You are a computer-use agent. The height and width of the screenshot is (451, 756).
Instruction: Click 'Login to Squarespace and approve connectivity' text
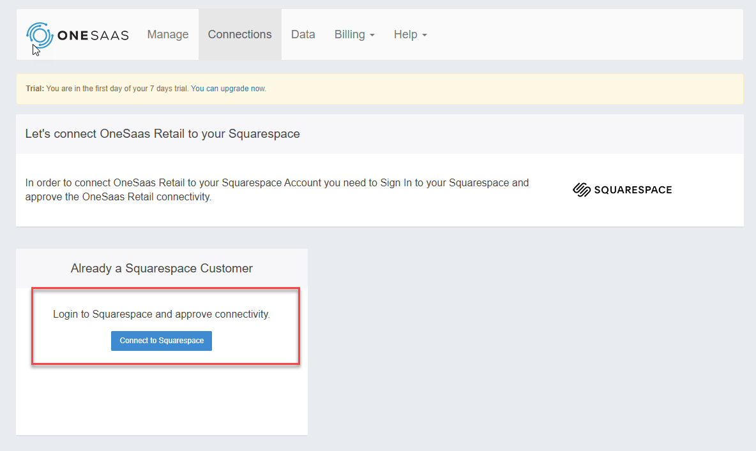pyautogui.click(x=162, y=314)
